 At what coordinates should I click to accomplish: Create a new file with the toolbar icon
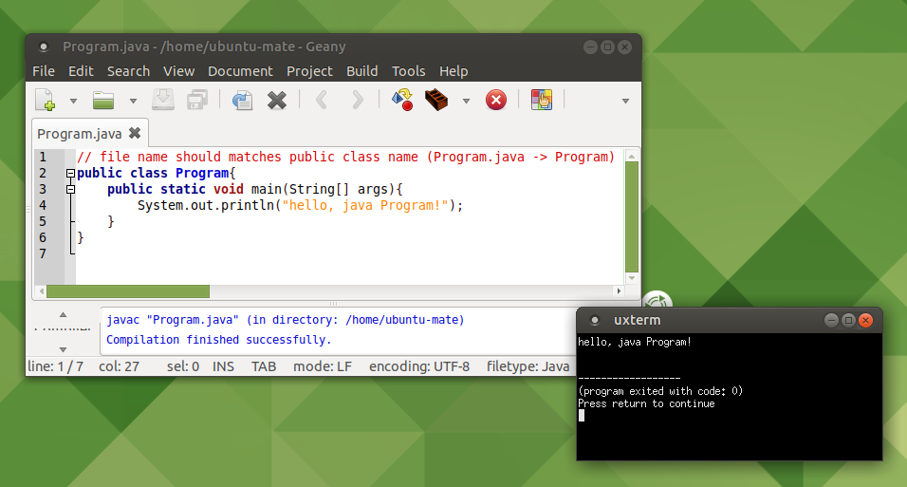pyautogui.click(x=46, y=101)
